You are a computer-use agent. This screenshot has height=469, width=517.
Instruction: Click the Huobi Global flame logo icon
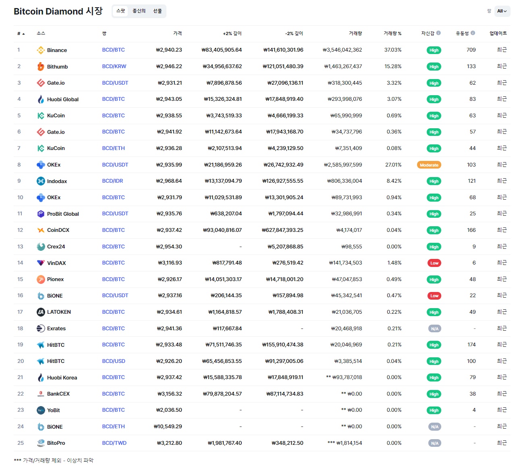click(41, 99)
